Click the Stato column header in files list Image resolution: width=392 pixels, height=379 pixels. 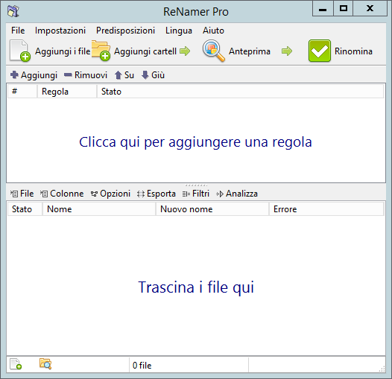coord(25,209)
